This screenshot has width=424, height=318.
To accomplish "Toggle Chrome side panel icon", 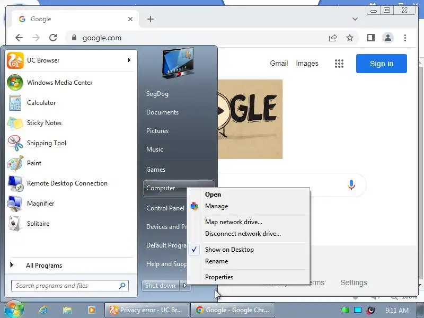I will 370,38.
